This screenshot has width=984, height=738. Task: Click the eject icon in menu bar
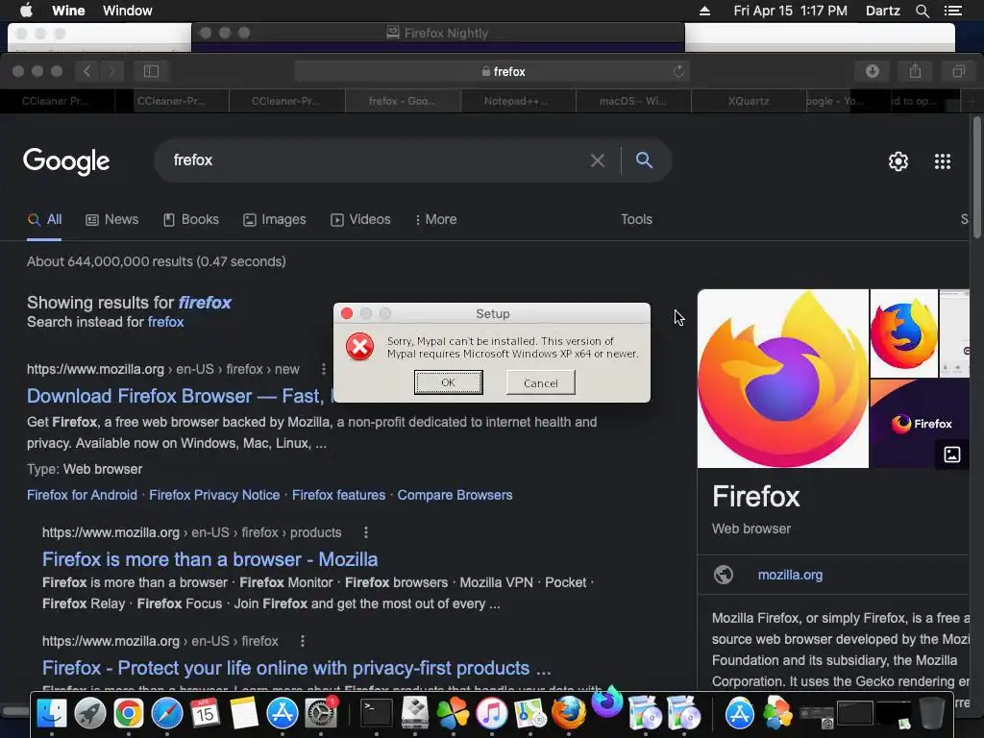click(x=704, y=11)
